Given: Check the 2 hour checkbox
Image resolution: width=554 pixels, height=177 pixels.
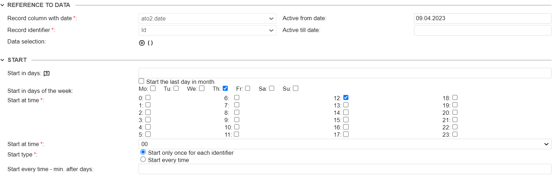Looking at the screenshot, I should (x=148, y=112).
